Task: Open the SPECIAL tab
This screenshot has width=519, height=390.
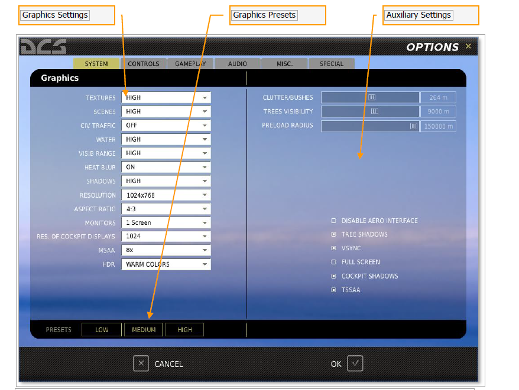Action: (x=332, y=64)
